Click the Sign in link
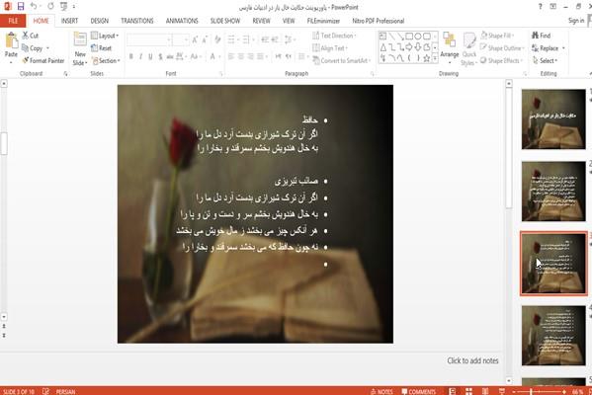Viewport: 592px width, 395px height. click(576, 21)
